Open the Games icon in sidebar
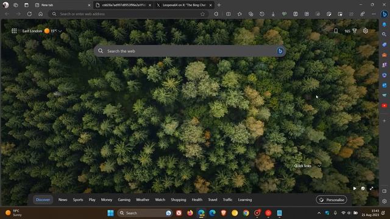The image size is (390, 219). click(385, 65)
